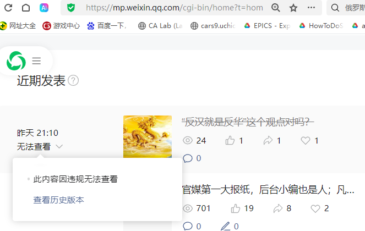Open the 游戏中心 bookmark
365x231 pixels.
pos(61,26)
